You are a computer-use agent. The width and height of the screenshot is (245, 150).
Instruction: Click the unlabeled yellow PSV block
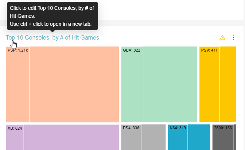point(228,84)
